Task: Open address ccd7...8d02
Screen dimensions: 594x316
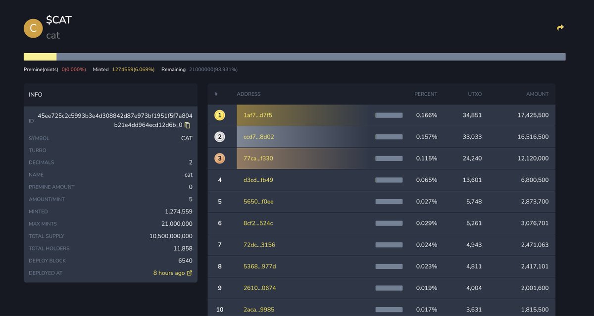Action: [x=259, y=137]
